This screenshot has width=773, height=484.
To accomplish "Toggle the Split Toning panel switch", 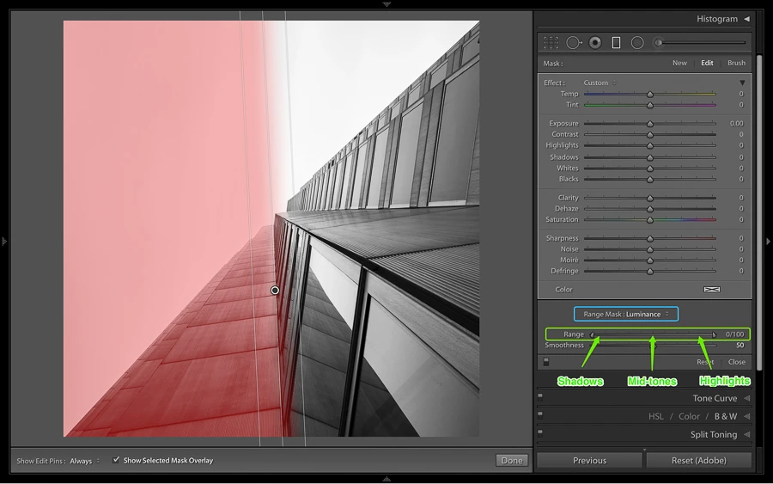I will (x=540, y=432).
